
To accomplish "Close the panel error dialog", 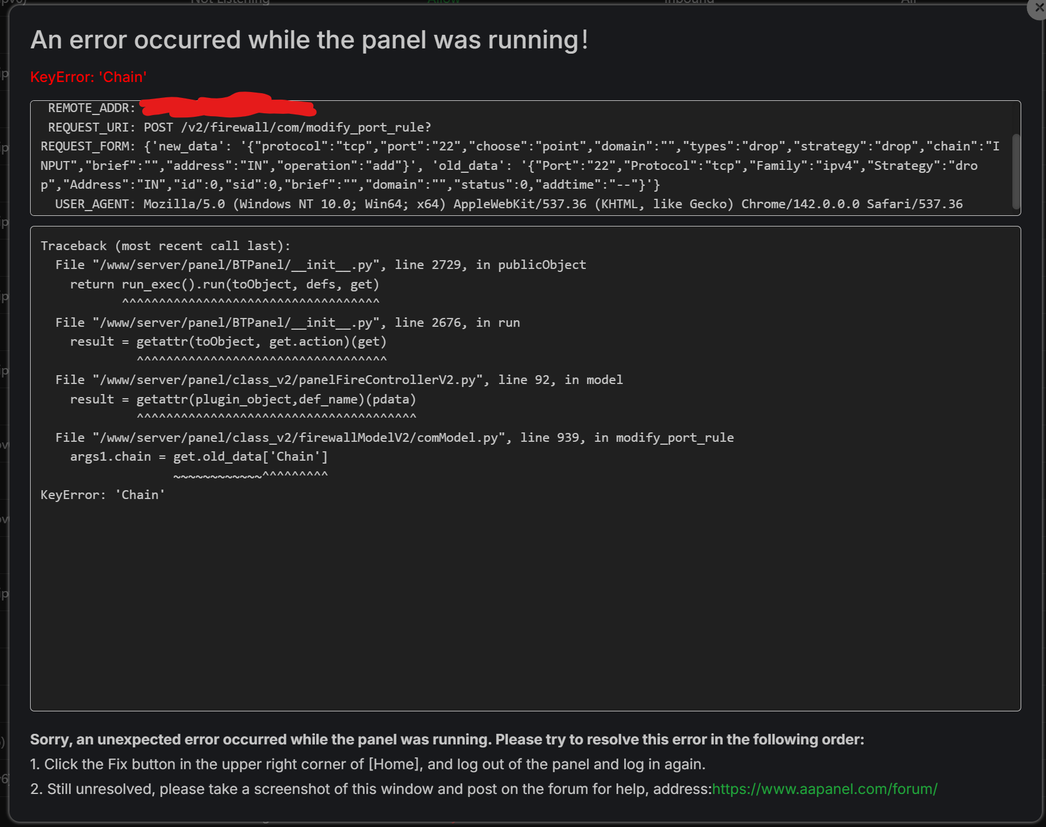I will coord(1039,8).
